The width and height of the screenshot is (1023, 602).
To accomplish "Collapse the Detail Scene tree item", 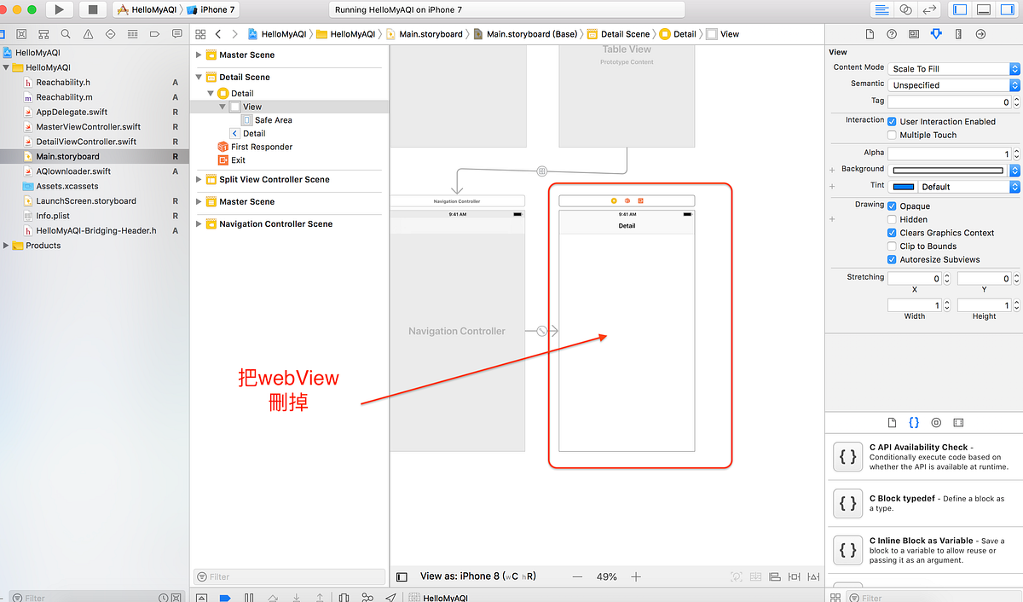I will pyautogui.click(x=198, y=77).
